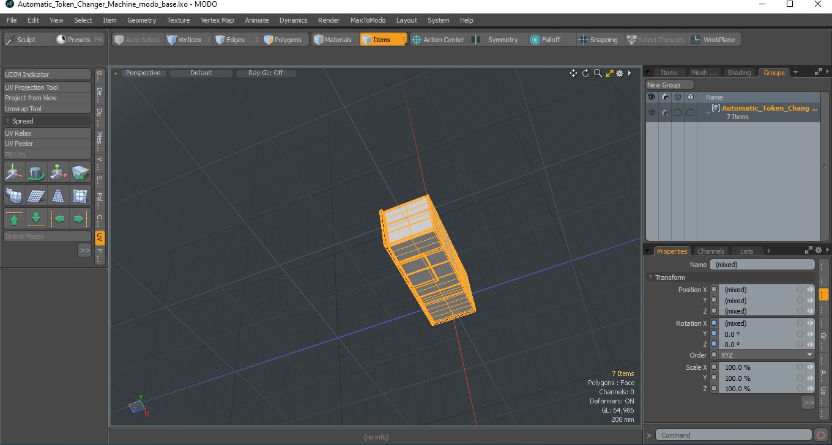Image resolution: width=832 pixels, height=445 pixels.
Task: Expand Automatic_Token_Chang group tree
Action: point(708,113)
